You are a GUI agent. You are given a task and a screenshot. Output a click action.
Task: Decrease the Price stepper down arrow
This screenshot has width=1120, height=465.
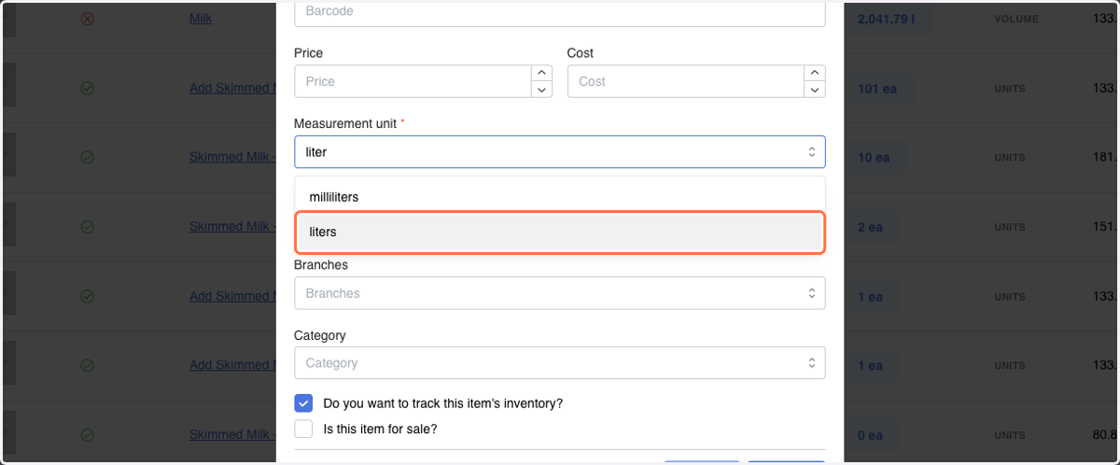click(541, 90)
